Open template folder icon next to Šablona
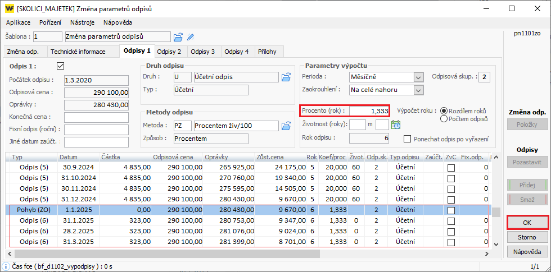The width and height of the screenshot is (551, 272). 178,37
